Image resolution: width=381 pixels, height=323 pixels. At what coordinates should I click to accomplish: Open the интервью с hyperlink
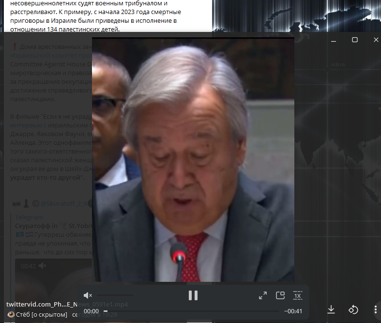[28, 125]
